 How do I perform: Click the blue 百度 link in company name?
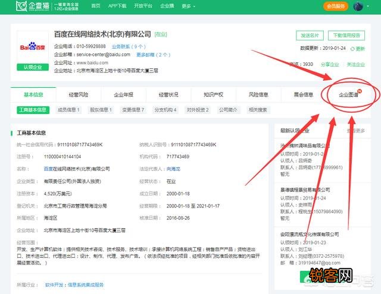(x=48, y=169)
